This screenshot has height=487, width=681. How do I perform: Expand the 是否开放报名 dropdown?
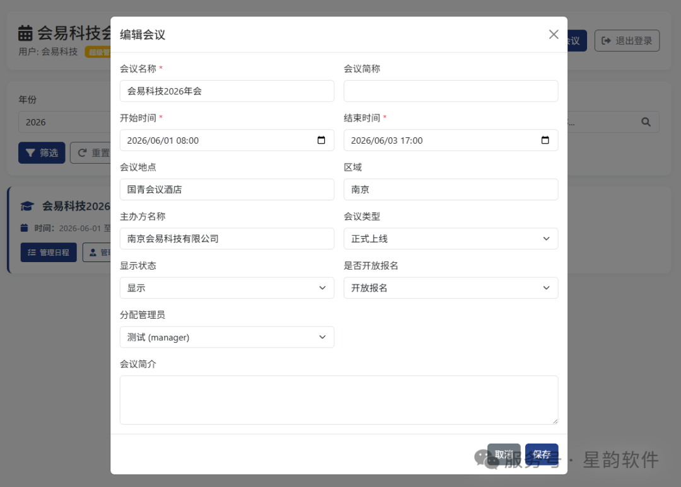pos(451,288)
